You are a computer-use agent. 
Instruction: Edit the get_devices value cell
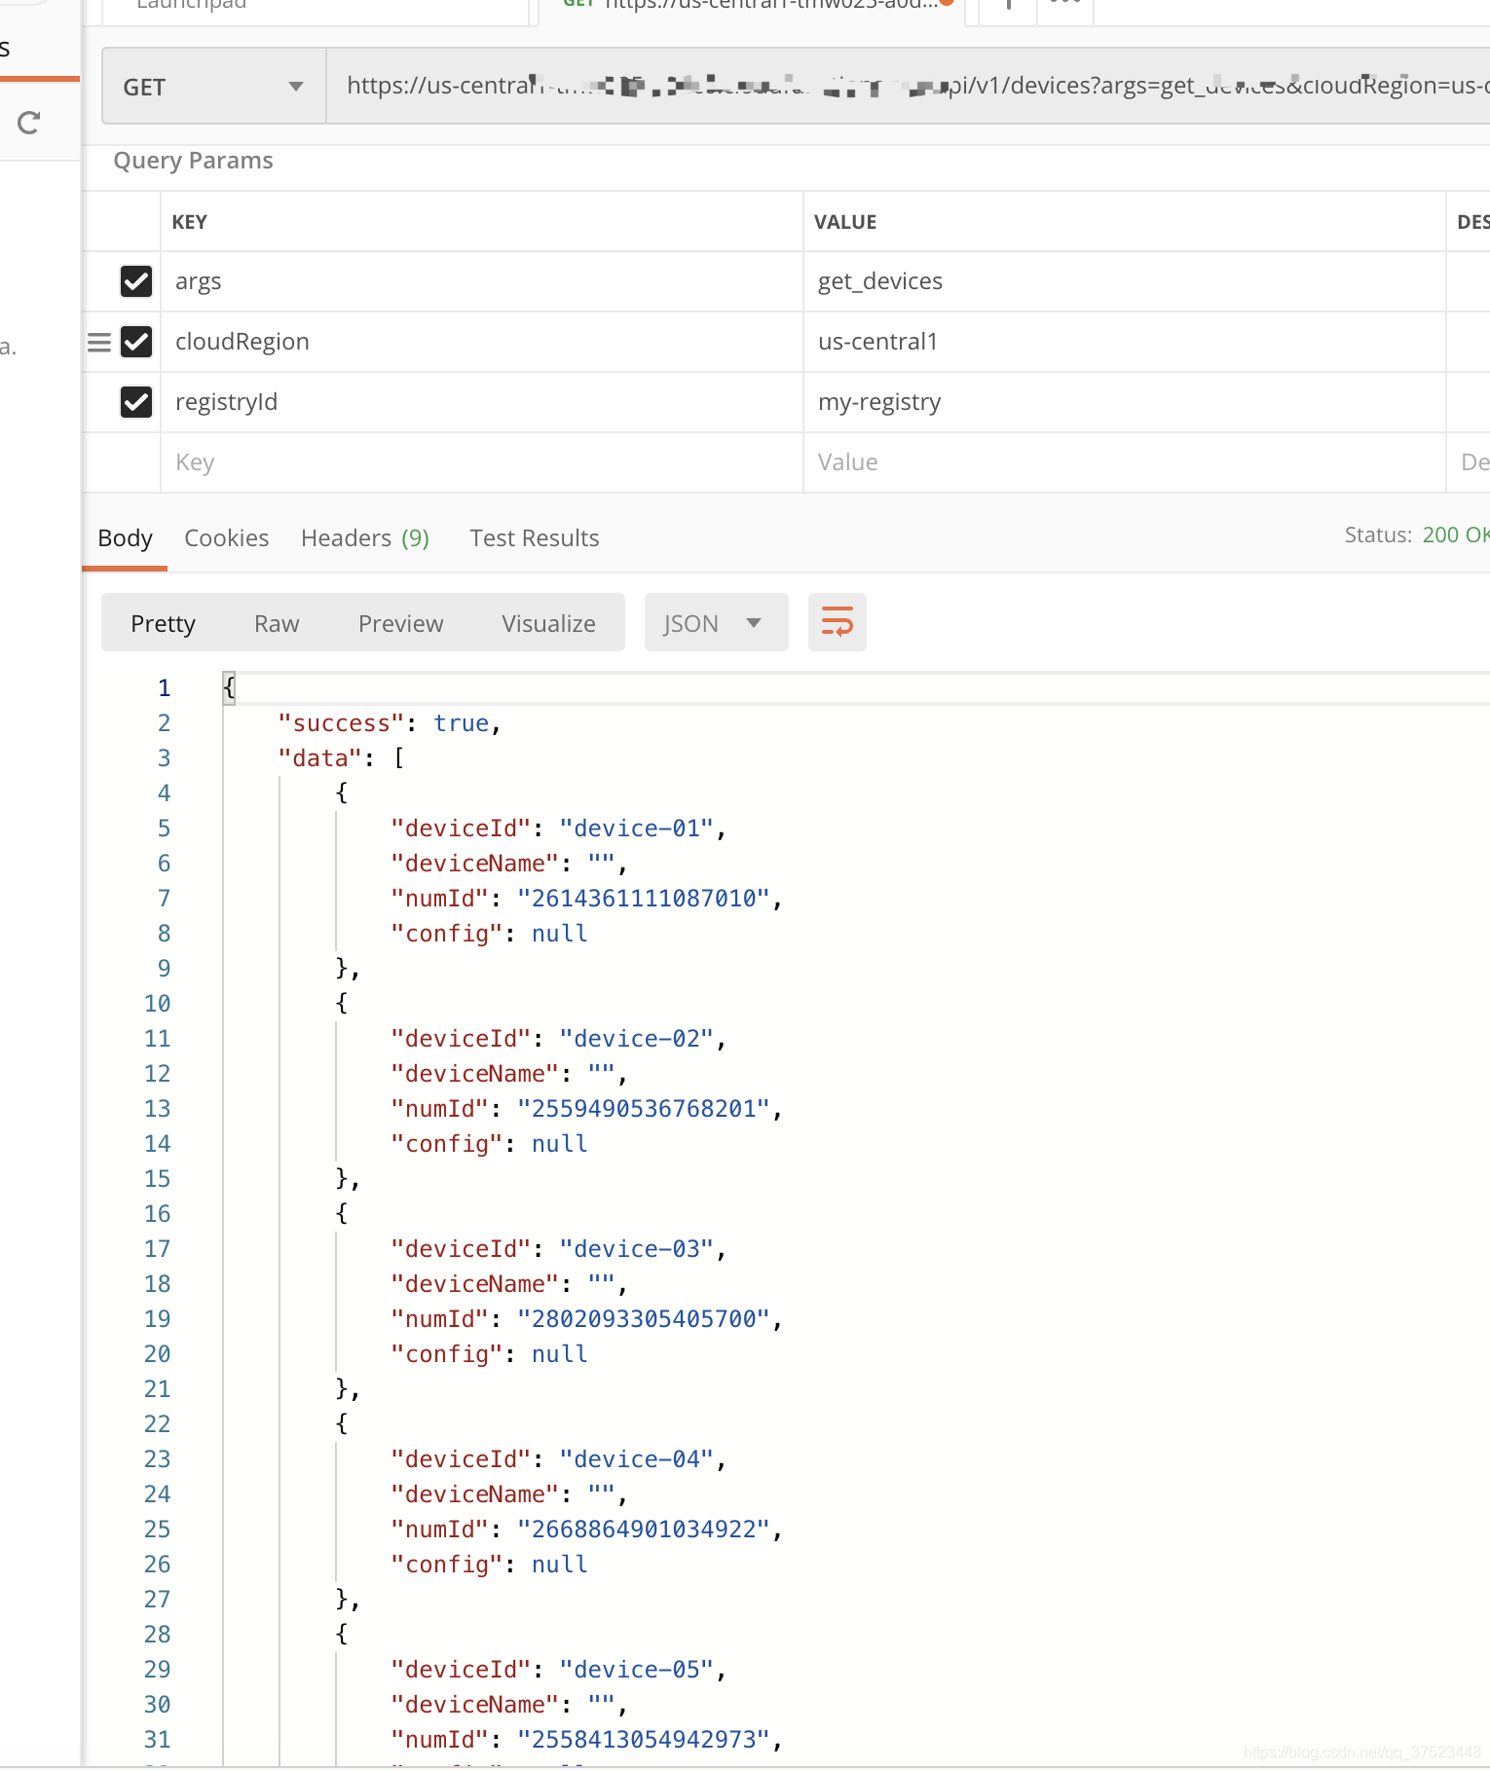pyautogui.click(x=1124, y=281)
